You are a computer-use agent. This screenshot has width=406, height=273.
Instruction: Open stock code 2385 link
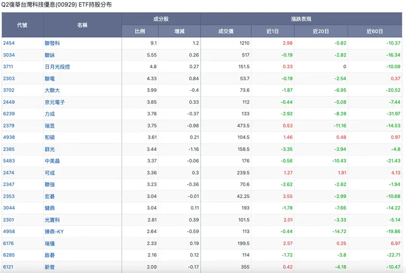[x=9, y=149]
